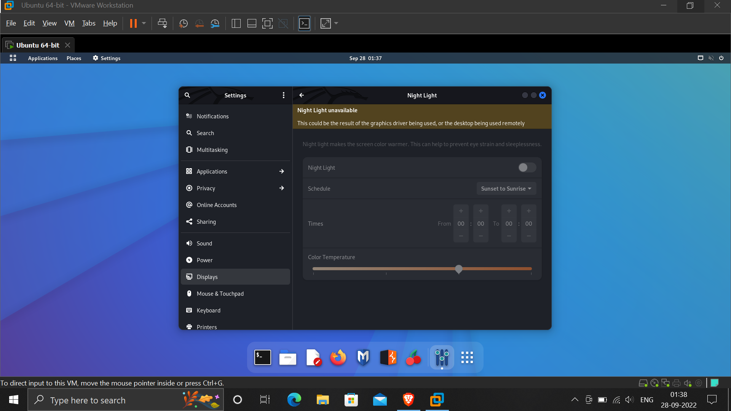The width and height of the screenshot is (731, 411).
Task: Launch Terminal from the dock
Action: point(263,357)
